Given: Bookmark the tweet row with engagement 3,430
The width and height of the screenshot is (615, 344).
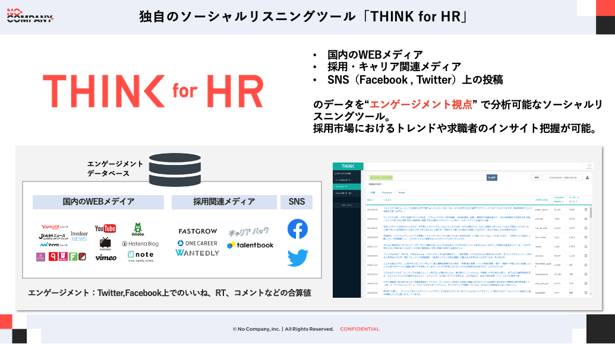Looking at the screenshot, I should tap(585, 210).
